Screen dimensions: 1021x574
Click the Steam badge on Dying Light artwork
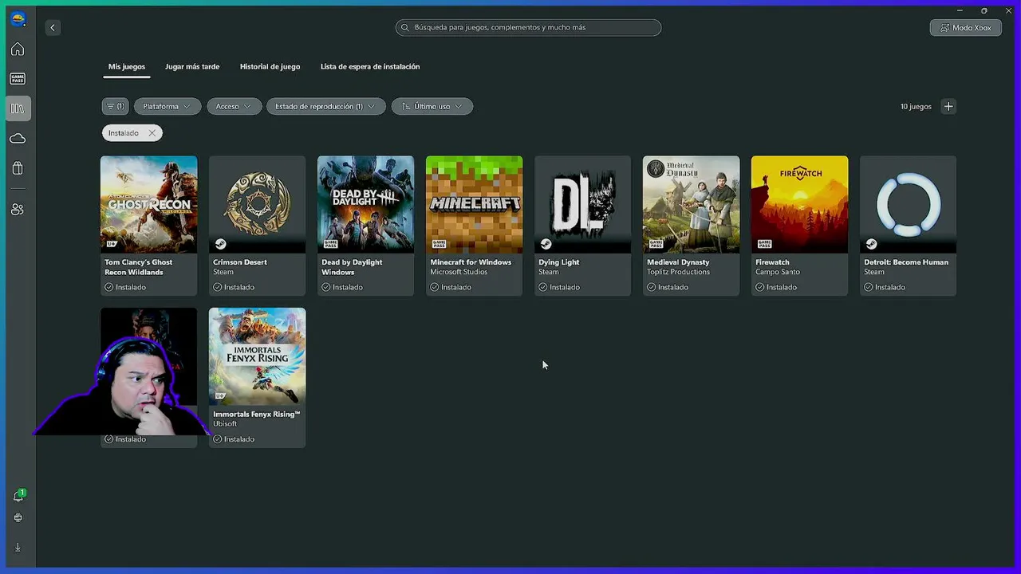click(546, 244)
